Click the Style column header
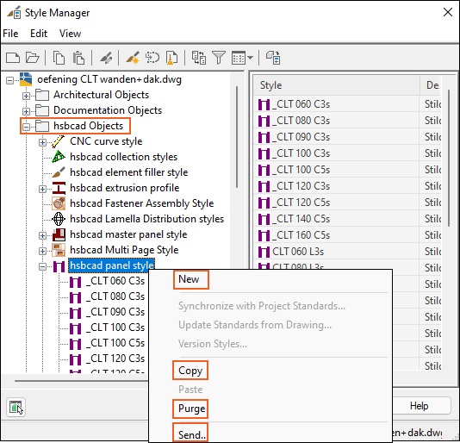This screenshot has width=460, height=443. pos(336,85)
